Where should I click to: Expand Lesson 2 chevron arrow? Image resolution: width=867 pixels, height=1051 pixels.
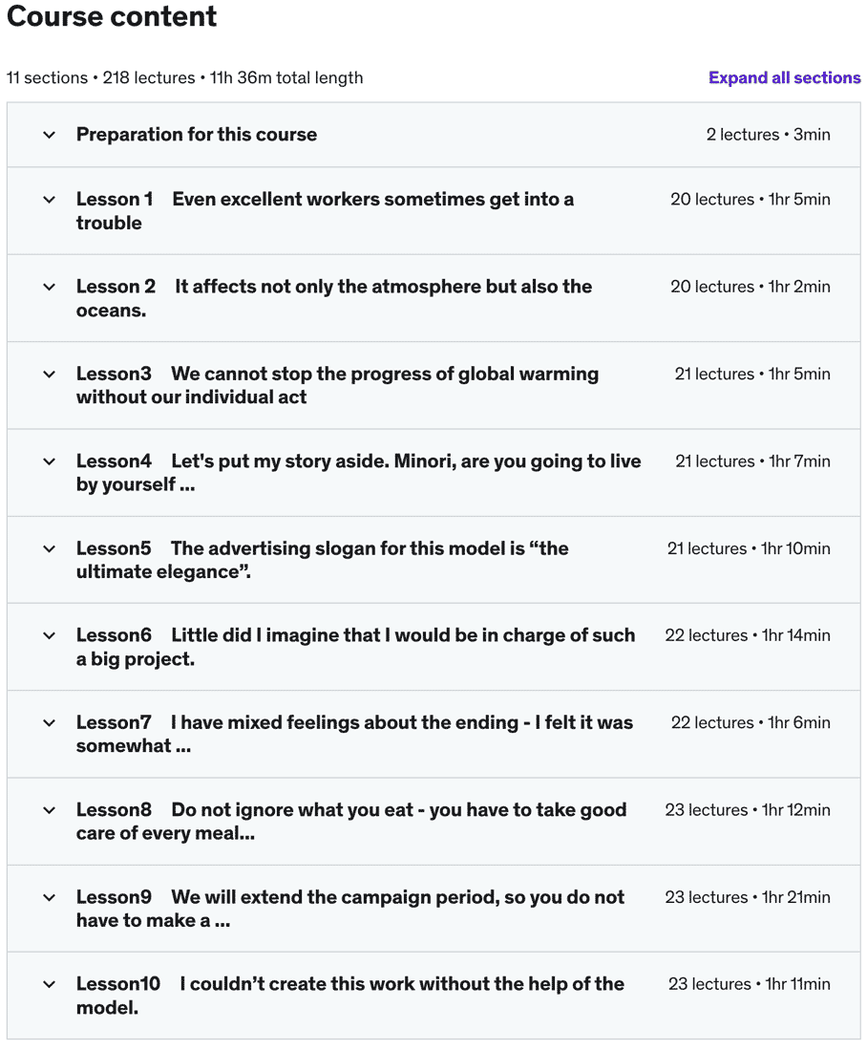(x=50, y=287)
